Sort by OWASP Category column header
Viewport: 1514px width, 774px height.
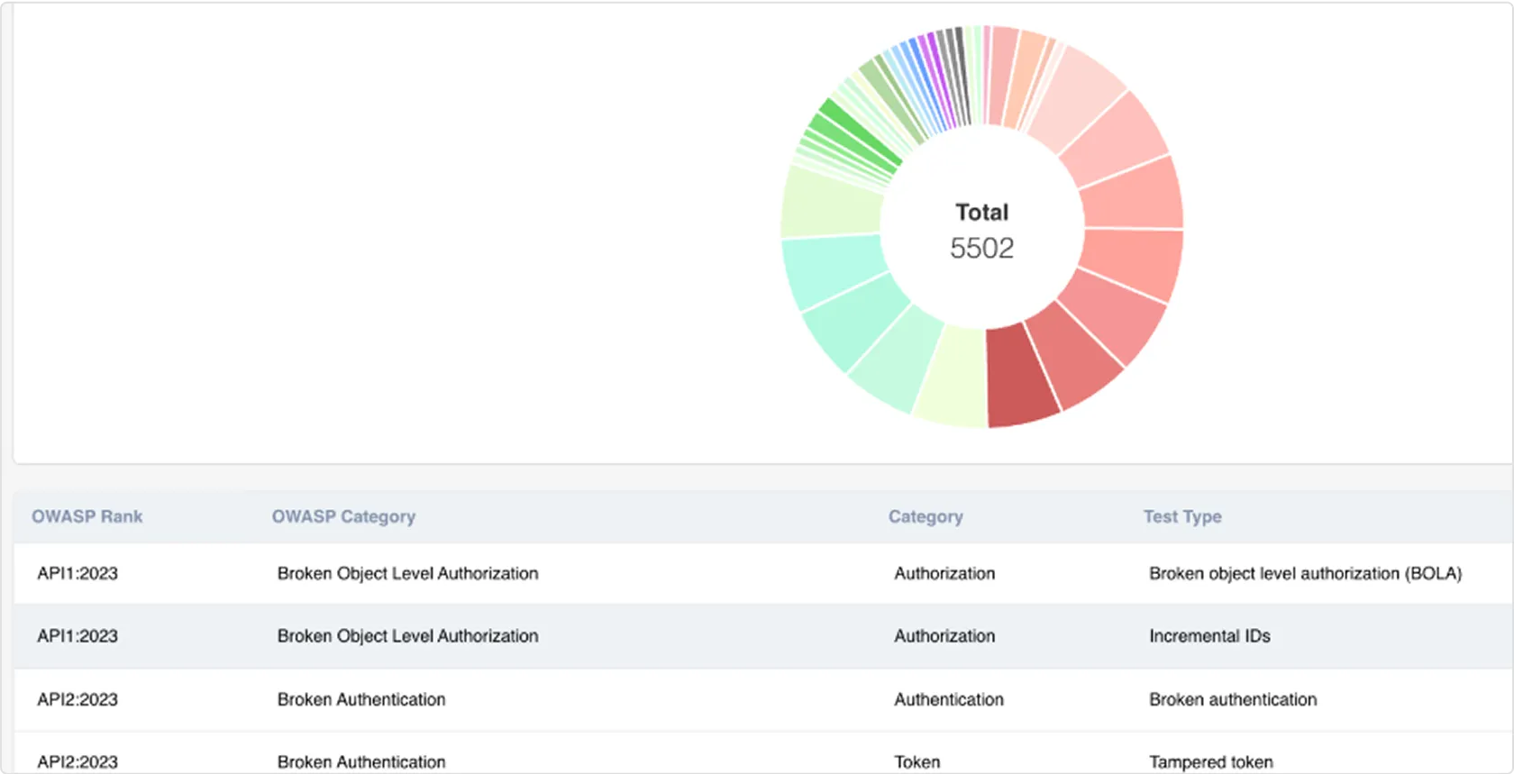343,516
